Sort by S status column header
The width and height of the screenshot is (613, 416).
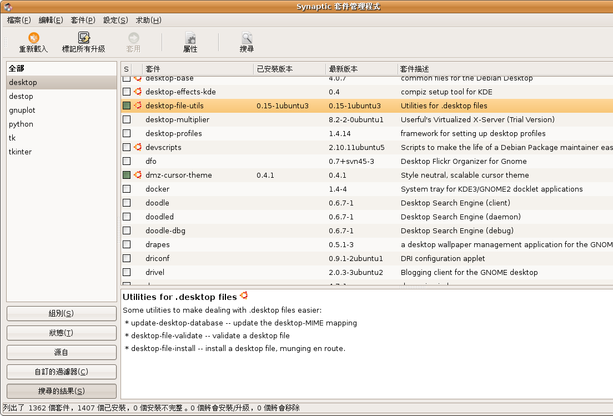point(126,69)
